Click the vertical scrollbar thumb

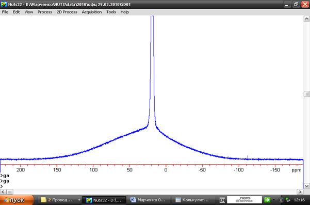click(x=306, y=94)
